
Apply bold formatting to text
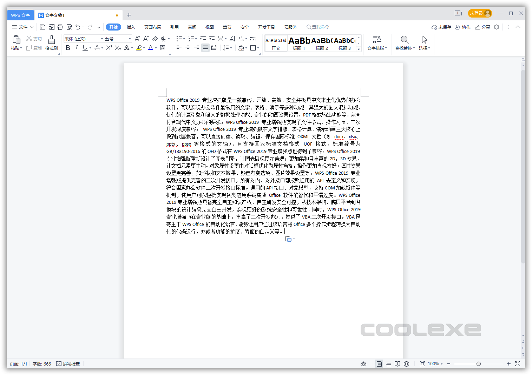coord(68,48)
